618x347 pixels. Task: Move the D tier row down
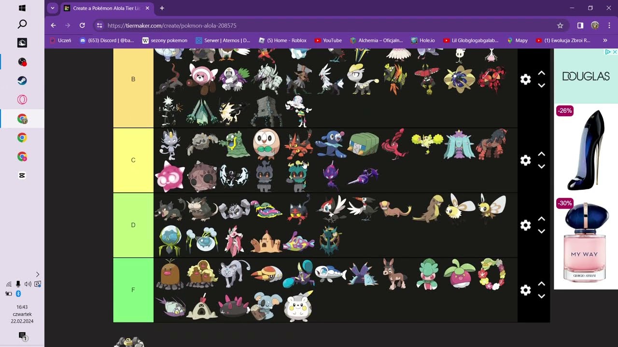click(x=542, y=231)
